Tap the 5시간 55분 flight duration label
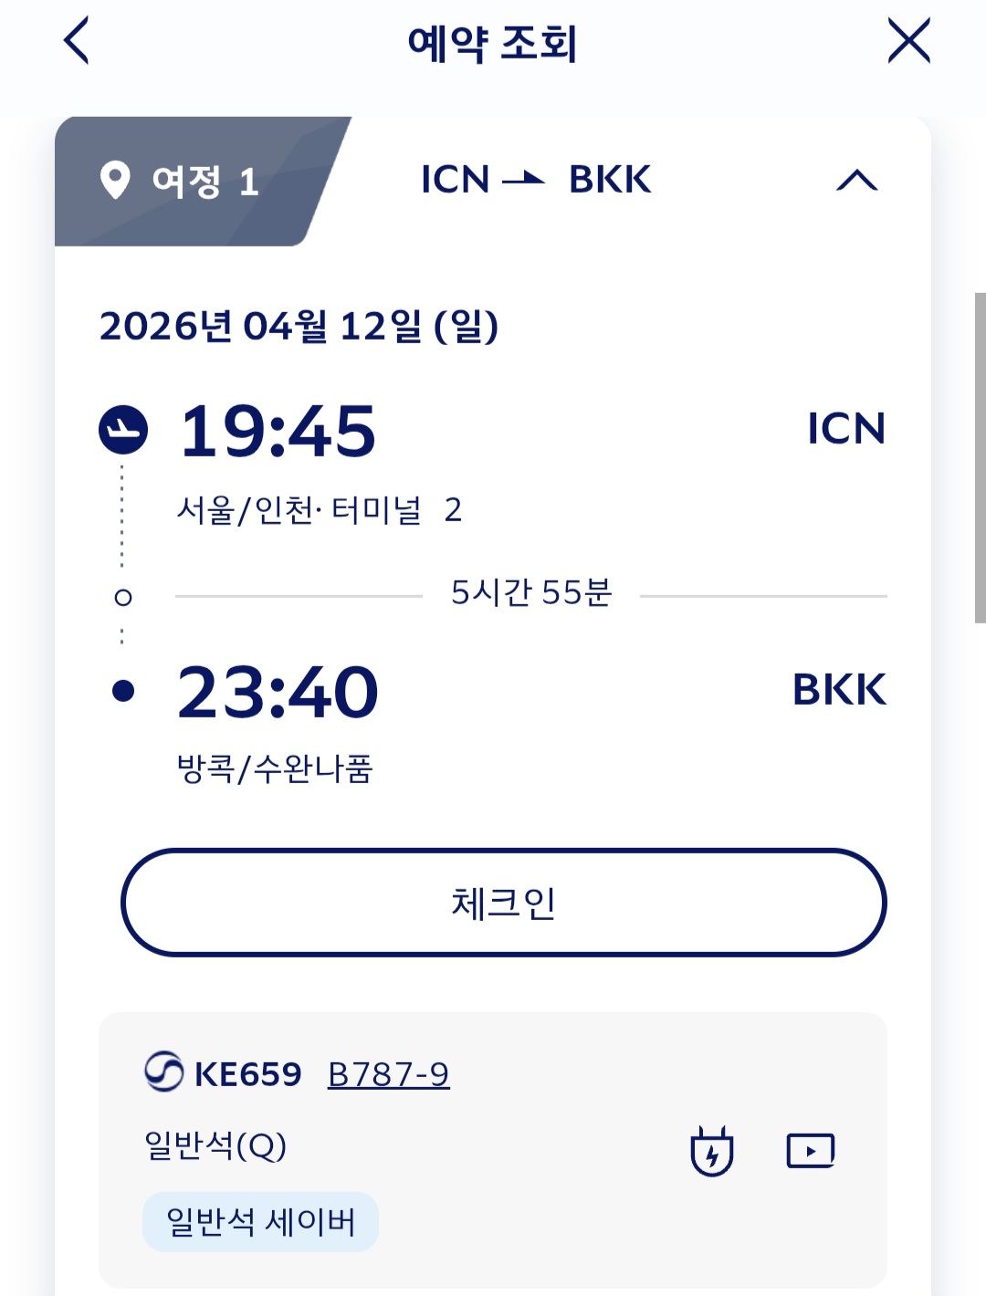986x1296 pixels. coord(531,593)
